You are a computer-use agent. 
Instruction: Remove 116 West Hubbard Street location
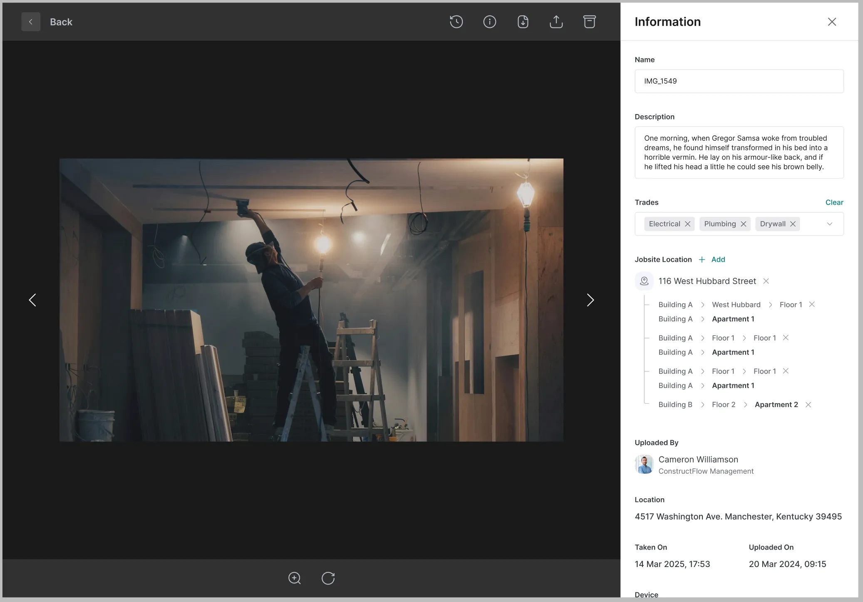[x=766, y=281]
